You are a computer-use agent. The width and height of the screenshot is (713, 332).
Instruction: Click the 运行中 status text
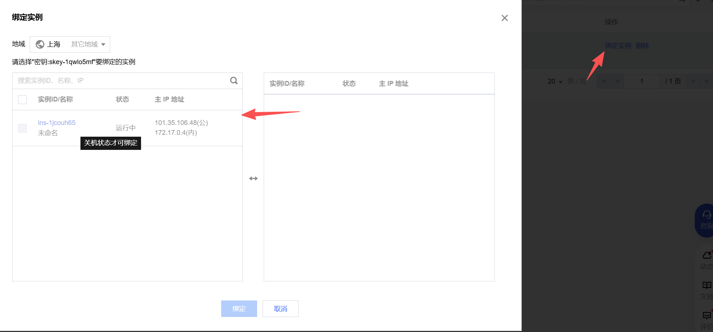click(x=126, y=128)
